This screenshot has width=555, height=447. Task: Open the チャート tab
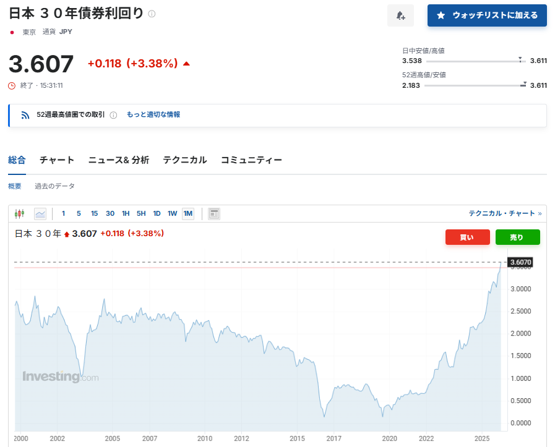point(57,160)
